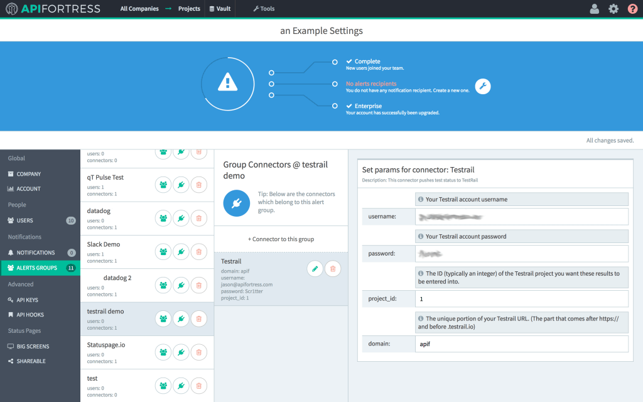Click + Connector to this group

click(281, 239)
